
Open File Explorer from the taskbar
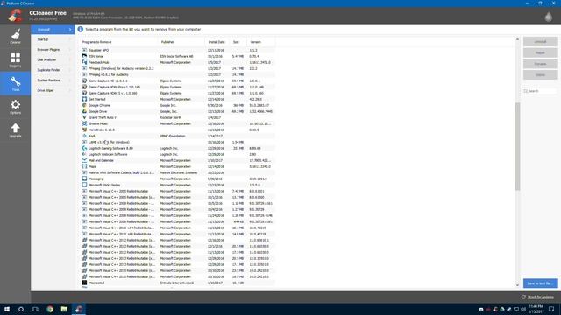[64, 309]
